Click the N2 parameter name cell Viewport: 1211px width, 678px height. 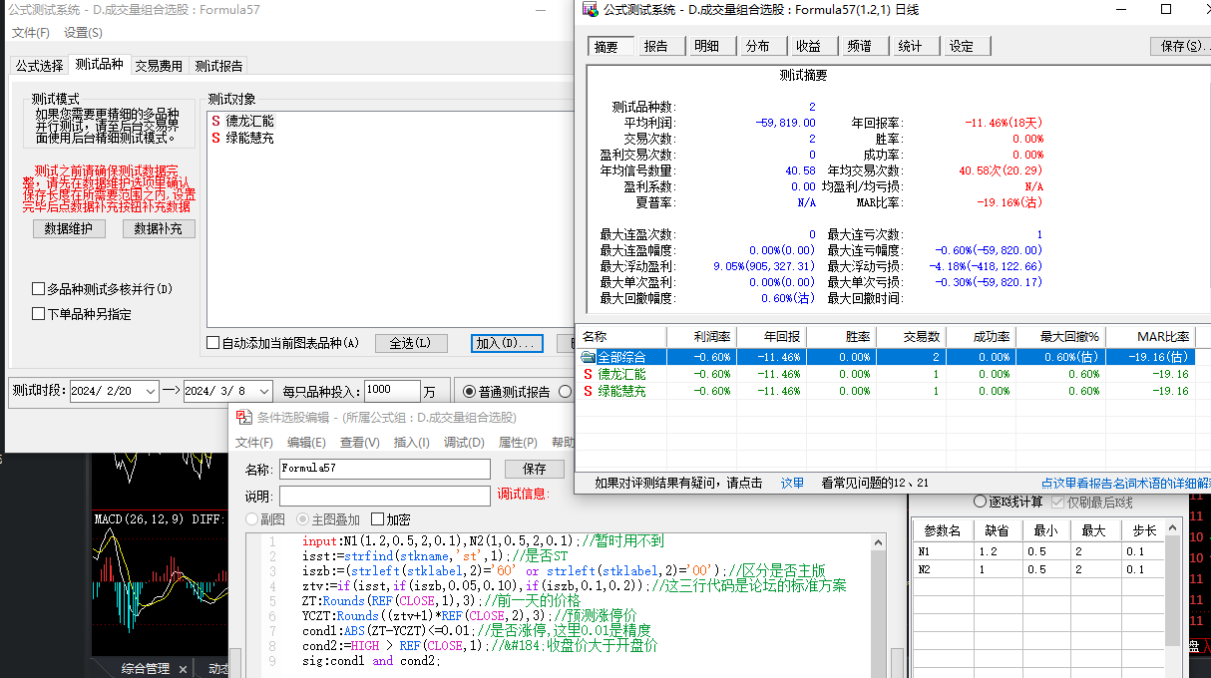coord(943,569)
